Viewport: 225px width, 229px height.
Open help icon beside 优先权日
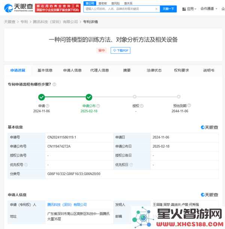pos(131,165)
